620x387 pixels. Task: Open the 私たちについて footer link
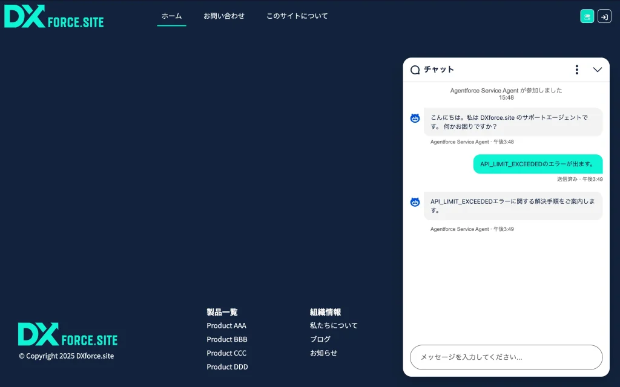(334, 326)
